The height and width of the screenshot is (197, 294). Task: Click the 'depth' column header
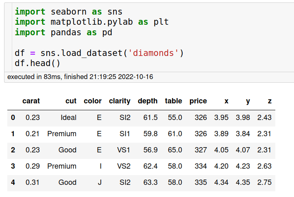coord(148,101)
